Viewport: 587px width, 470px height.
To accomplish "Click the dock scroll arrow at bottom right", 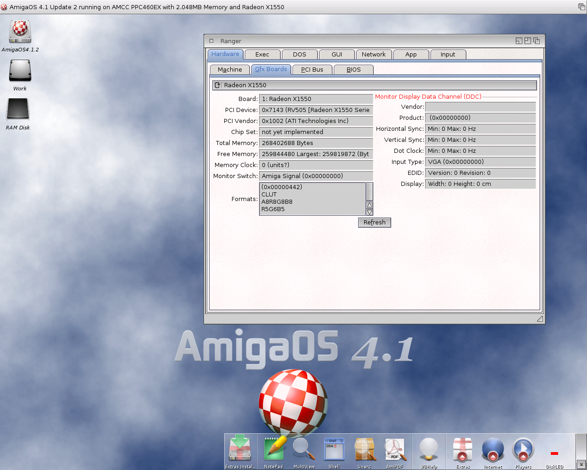I will coord(581,464).
